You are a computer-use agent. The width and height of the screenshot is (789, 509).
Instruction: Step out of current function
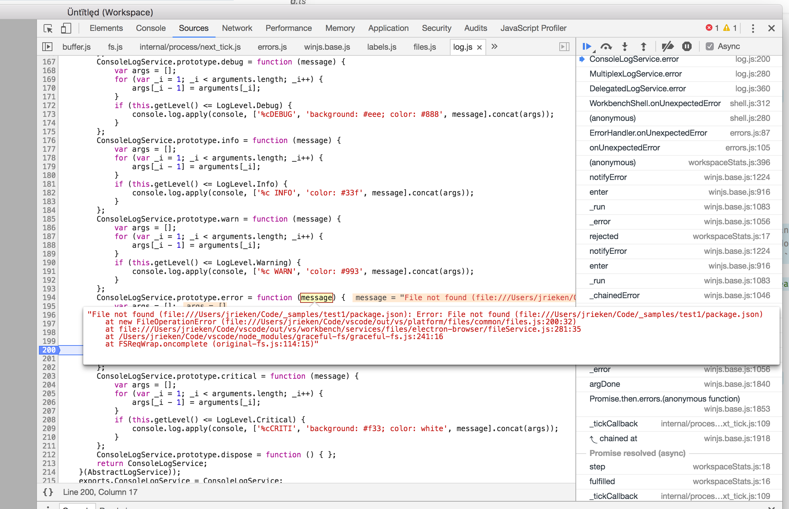(x=644, y=46)
